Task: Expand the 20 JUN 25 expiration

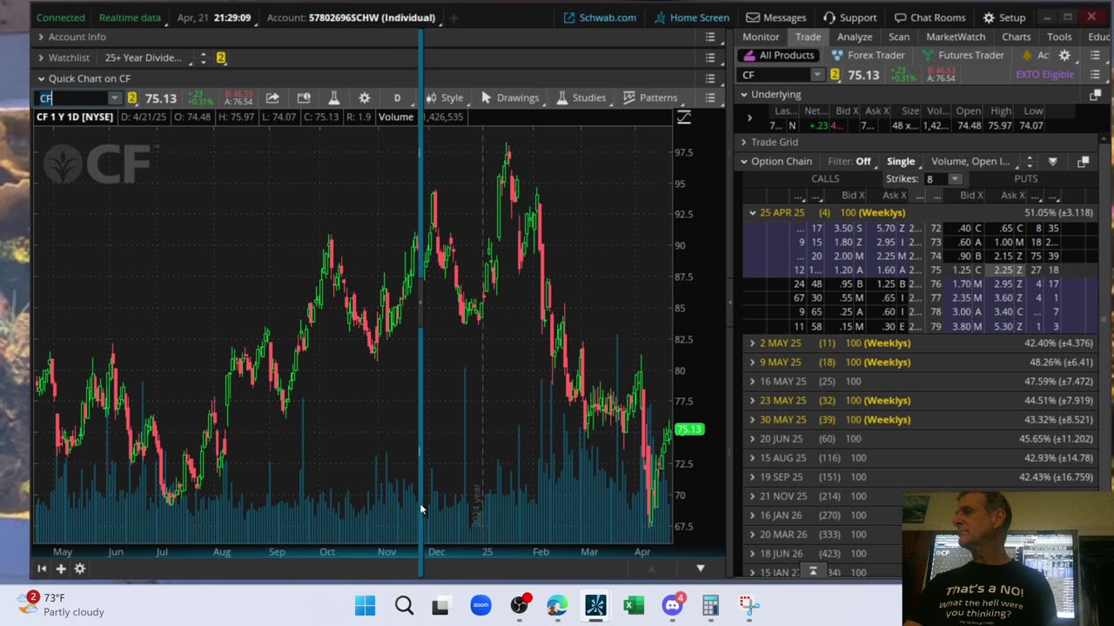Action: [x=752, y=438]
